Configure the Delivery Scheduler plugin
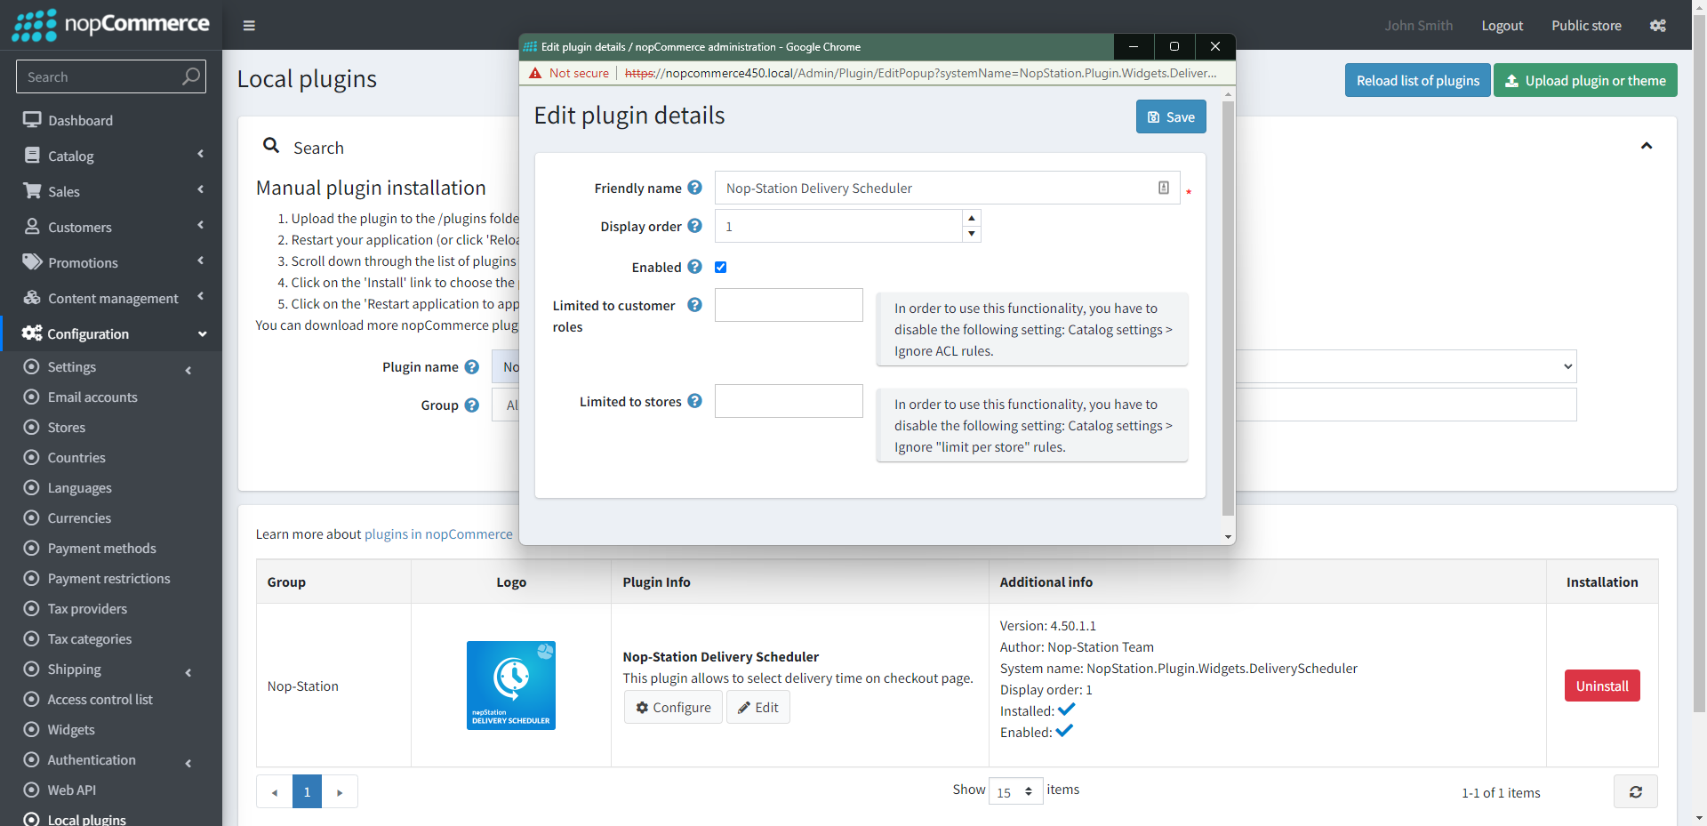Image resolution: width=1707 pixels, height=826 pixels. [673, 707]
